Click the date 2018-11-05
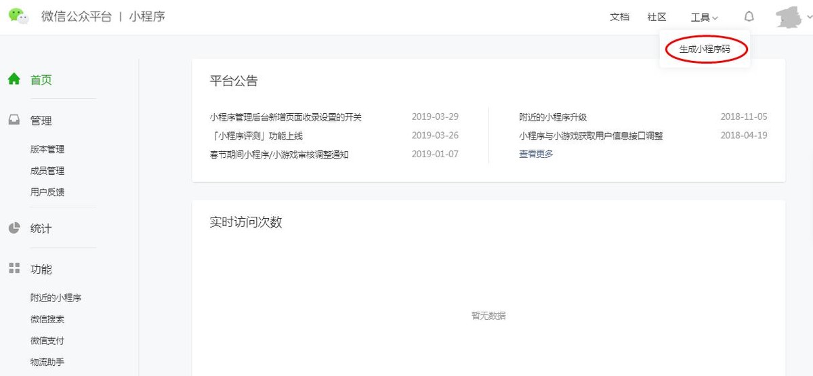The width and height of the screenshot is (813, 376). (x=744, y=117)
